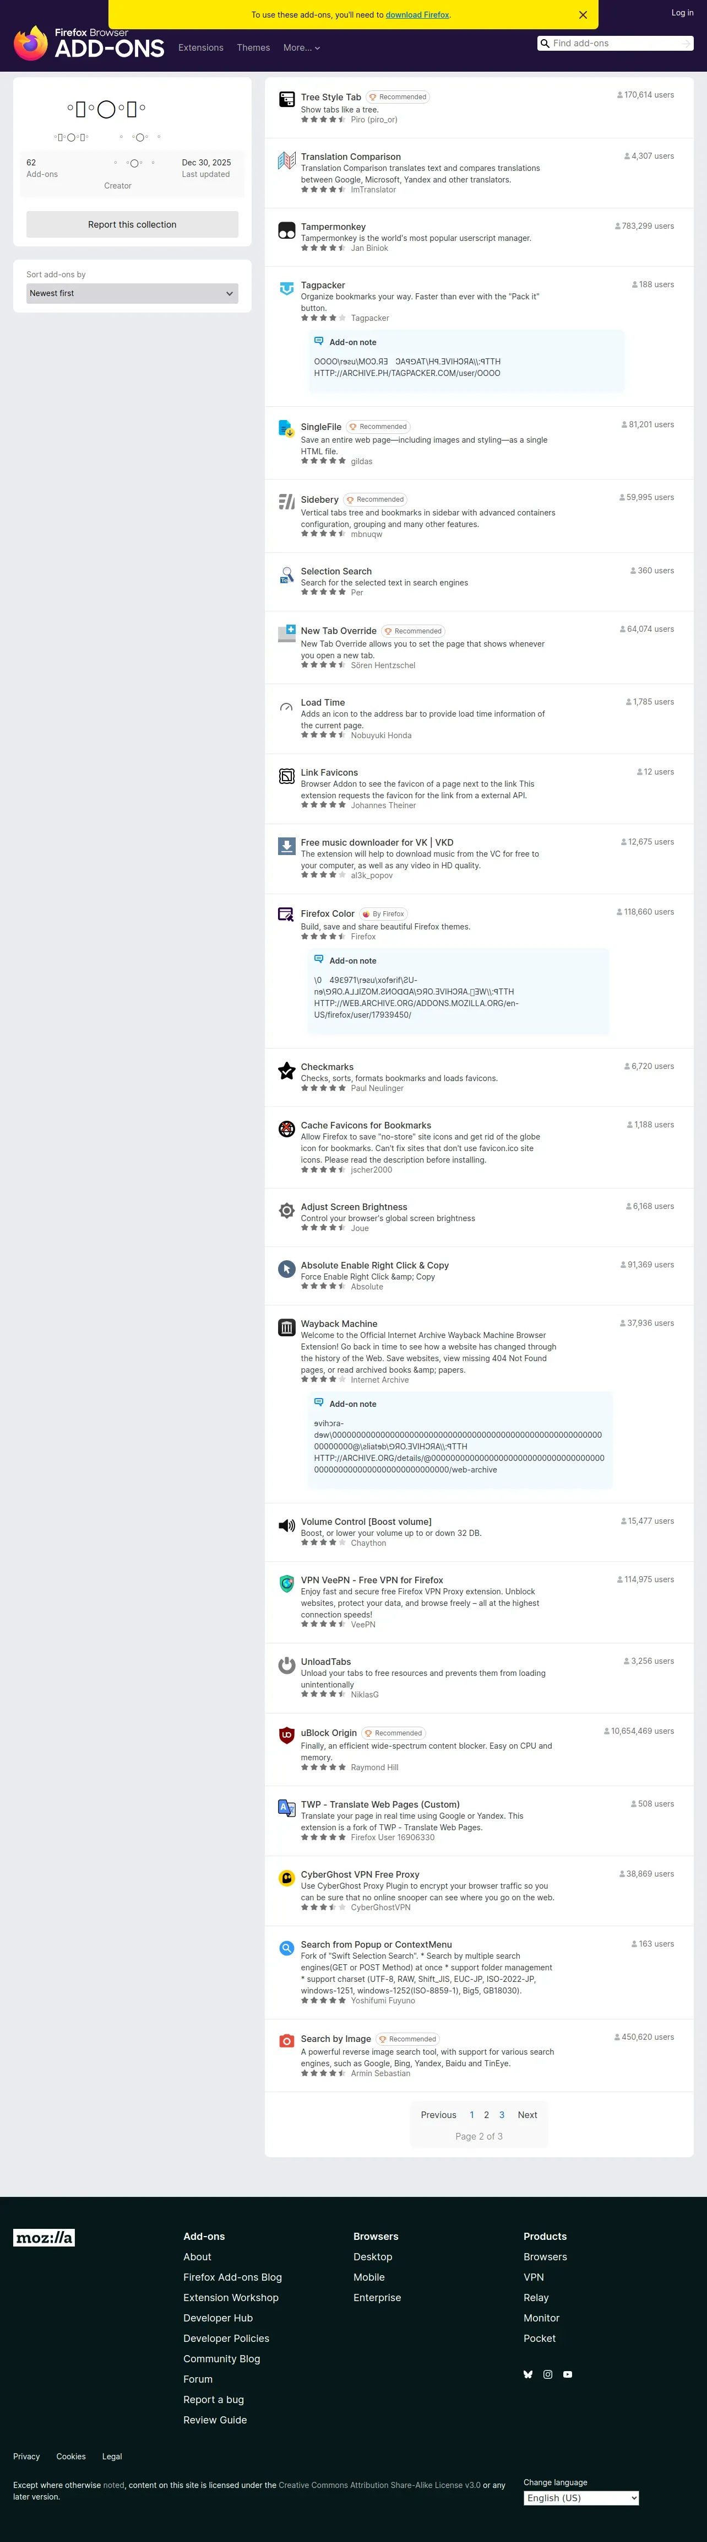Open Adjust Screen Brightness gear icon
Image resolution: width=707 pixels, height=2542 pixels.
pyautogui.click(x=287, y=1211)
